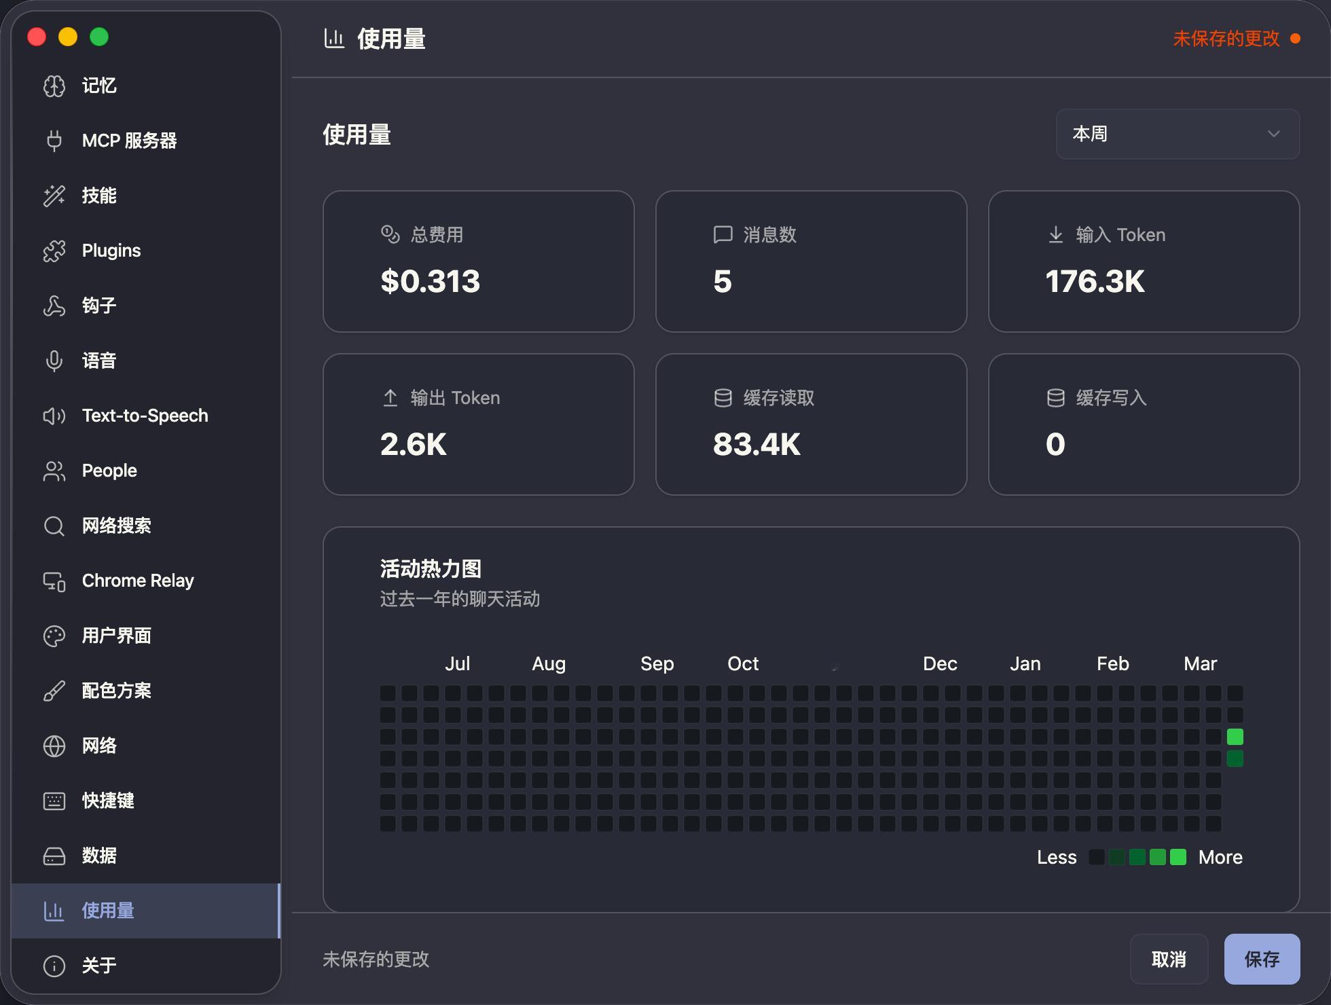Click the puzzle piece Plugins icon
This screenshot has width=1331, height=1005.
pyautogui.click(x=54, y=251)
